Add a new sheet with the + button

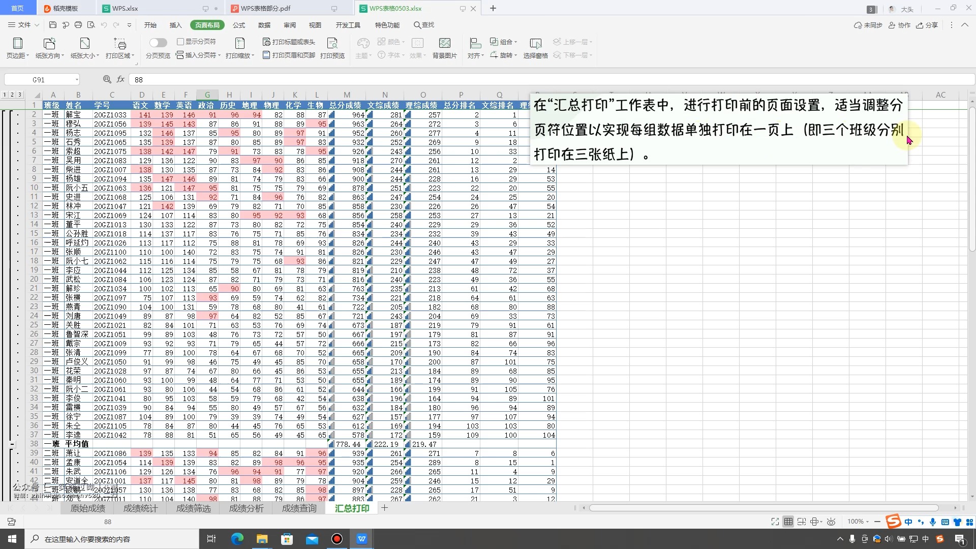385,508
